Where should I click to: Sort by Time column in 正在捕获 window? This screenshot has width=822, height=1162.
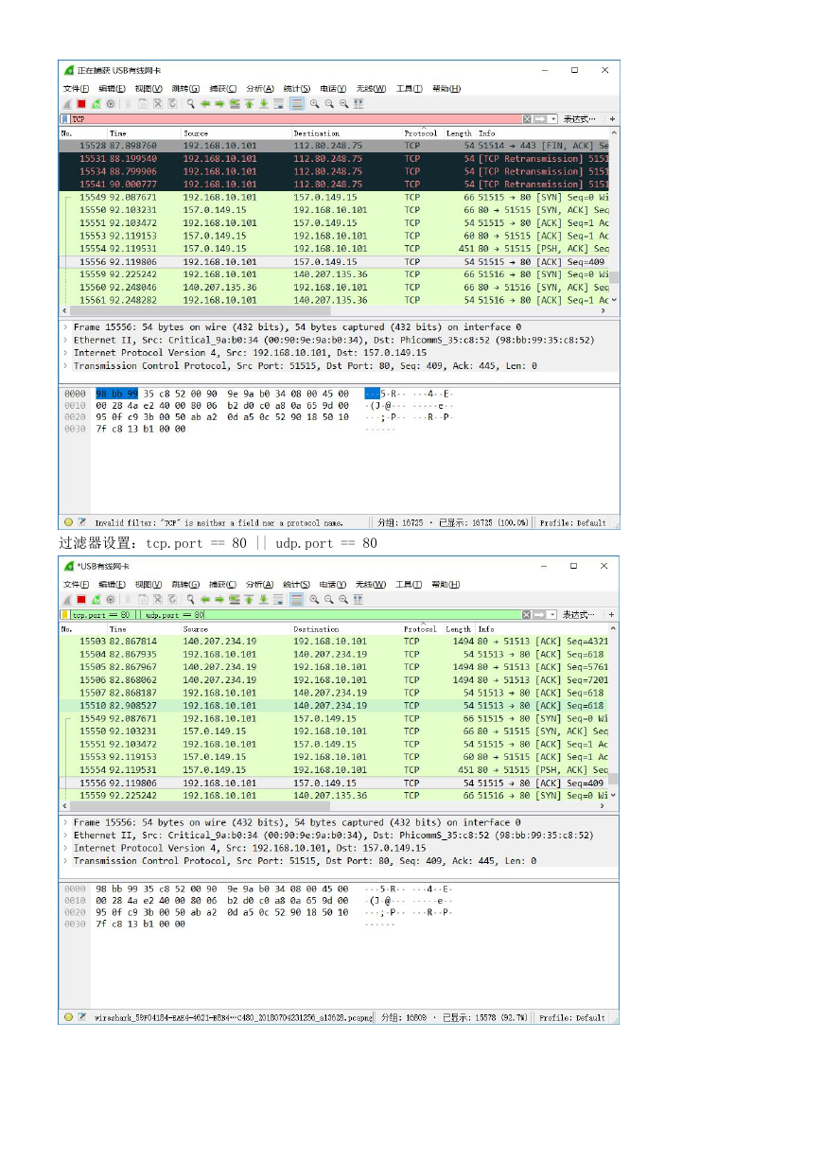(144, 133)
